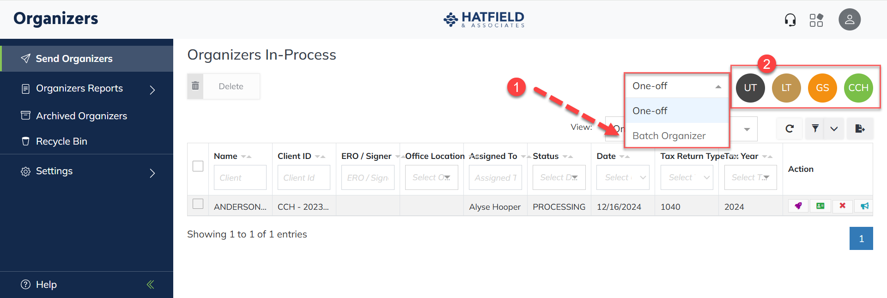Toggle the select-all checkbox in header
The height and width of the screenshot is (298, 887).
198,166
